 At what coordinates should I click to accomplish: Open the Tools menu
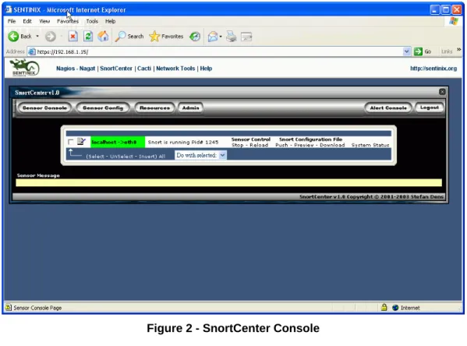[92, 21]
